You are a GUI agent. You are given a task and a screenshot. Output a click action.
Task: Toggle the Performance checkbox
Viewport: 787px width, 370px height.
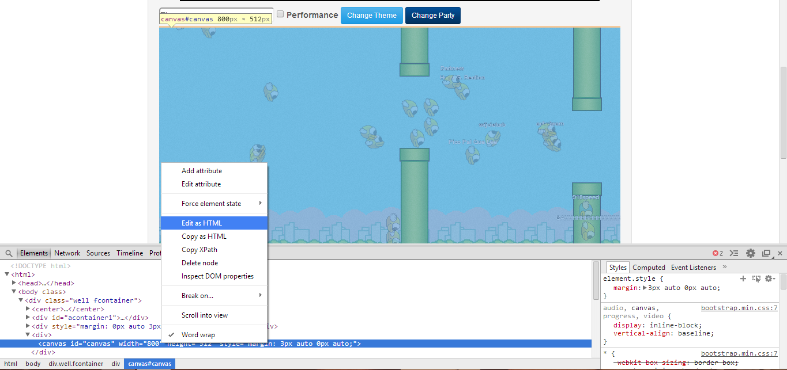[x=280, y=14]
